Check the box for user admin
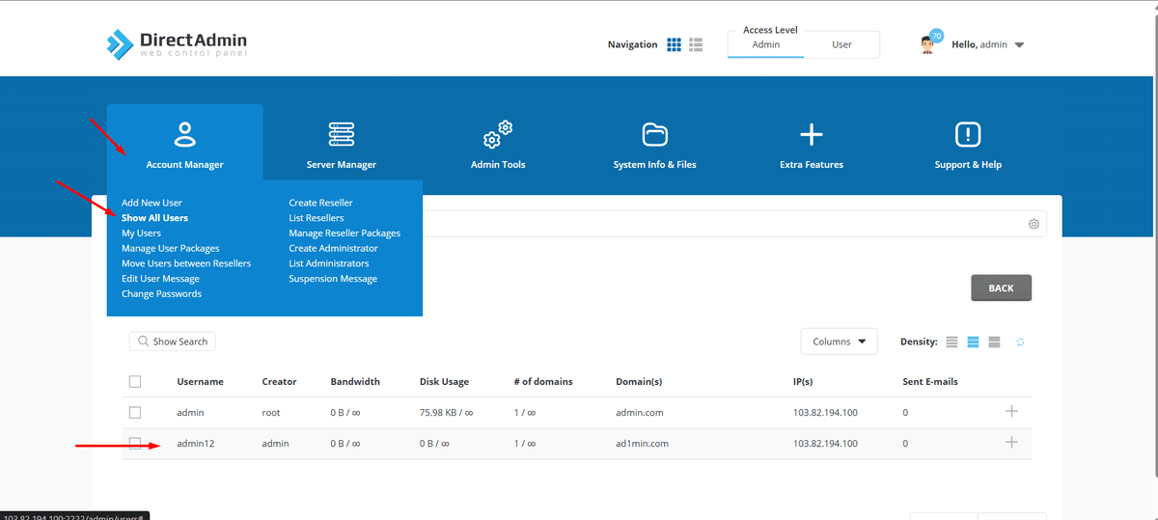The image size is (1158, 520). tap(135, 413)
